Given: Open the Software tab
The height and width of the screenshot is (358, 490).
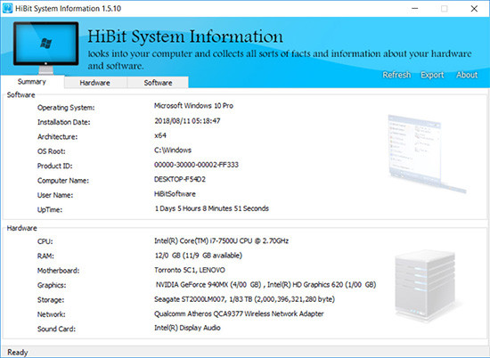Looking at the screenshot, I should tap(158, 83).
